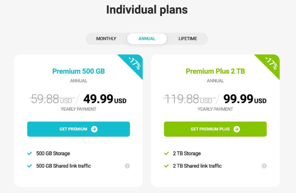Click the arrow icon in GET PREMIUM PLUS
Image resolution: width=296 pixels, height=193 pixels.
pos(236,129)
